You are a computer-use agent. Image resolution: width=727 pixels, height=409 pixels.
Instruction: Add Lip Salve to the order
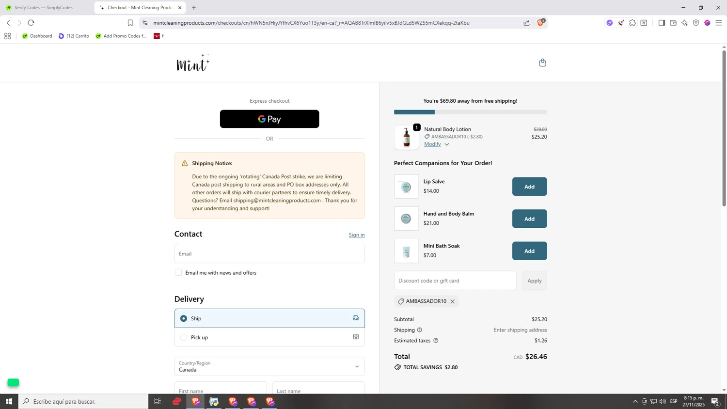pos(529,187)
